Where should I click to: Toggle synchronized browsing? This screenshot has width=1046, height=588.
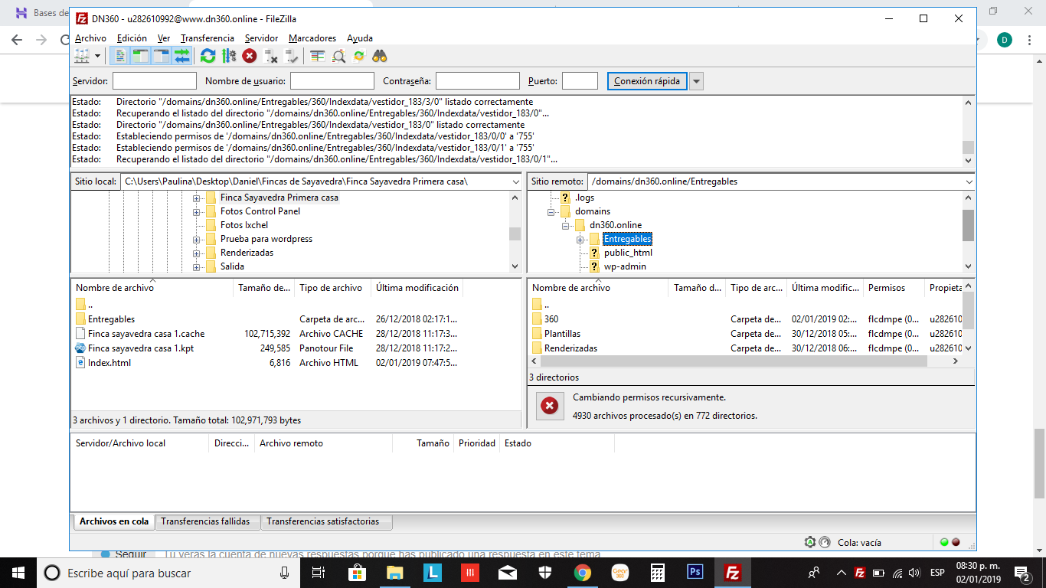point(358,56)
